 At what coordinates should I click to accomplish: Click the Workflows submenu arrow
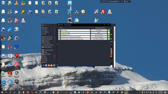click(55, 32)
